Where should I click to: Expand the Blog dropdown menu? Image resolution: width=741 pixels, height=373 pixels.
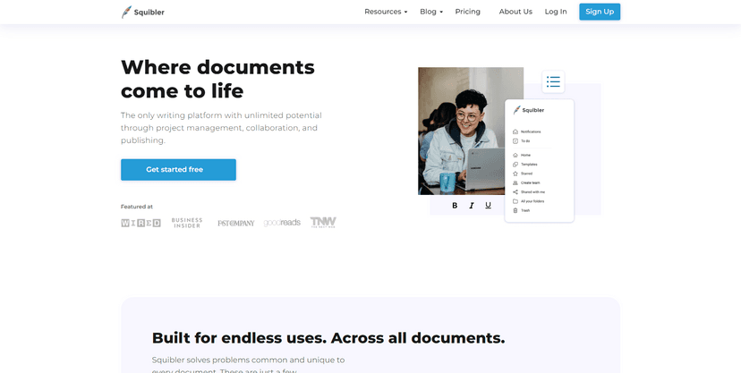[x=431, y=12]
